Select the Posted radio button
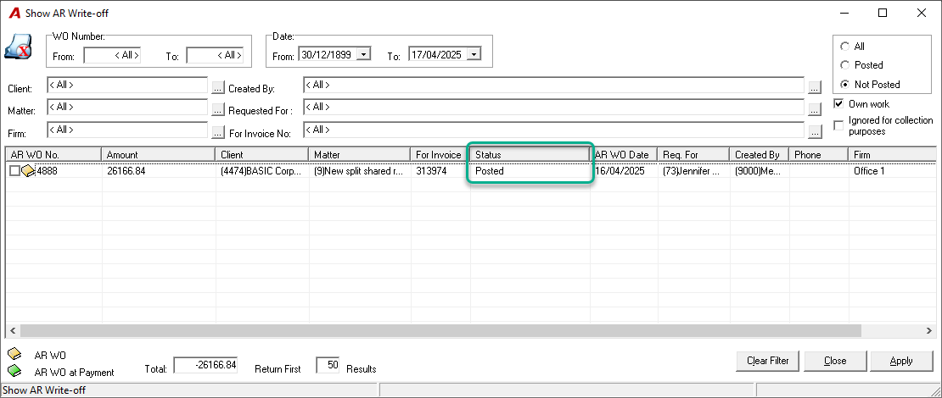 (844, 64)
